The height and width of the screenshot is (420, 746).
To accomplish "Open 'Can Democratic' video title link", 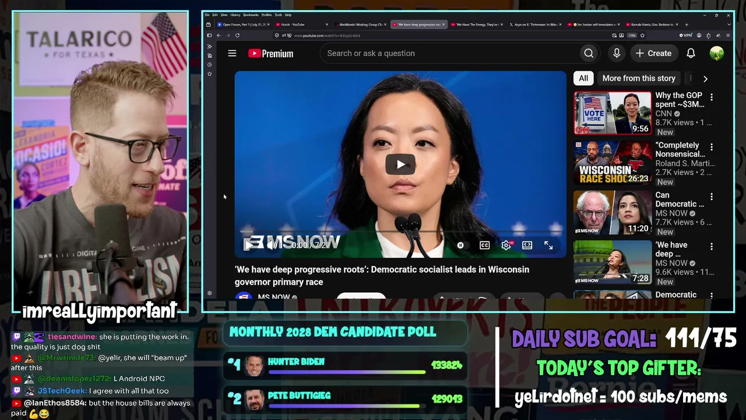I will [x=680, y=199].
